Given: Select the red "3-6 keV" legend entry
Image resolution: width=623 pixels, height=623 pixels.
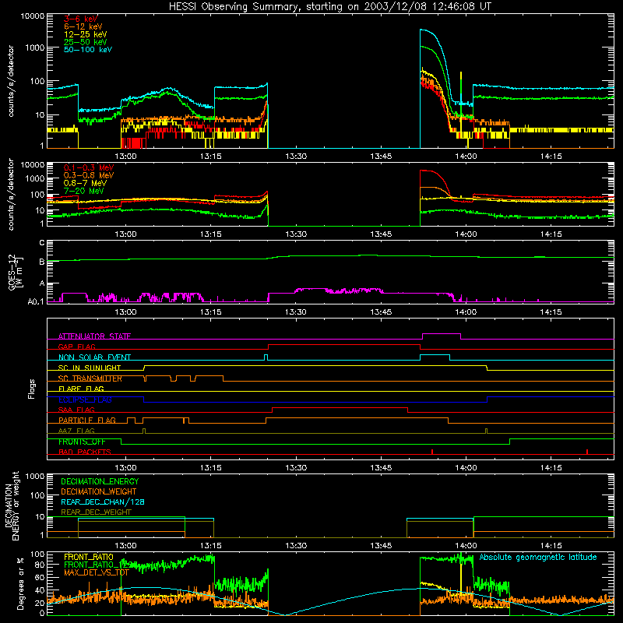Looking at the screenshot, I should point(81,19).
